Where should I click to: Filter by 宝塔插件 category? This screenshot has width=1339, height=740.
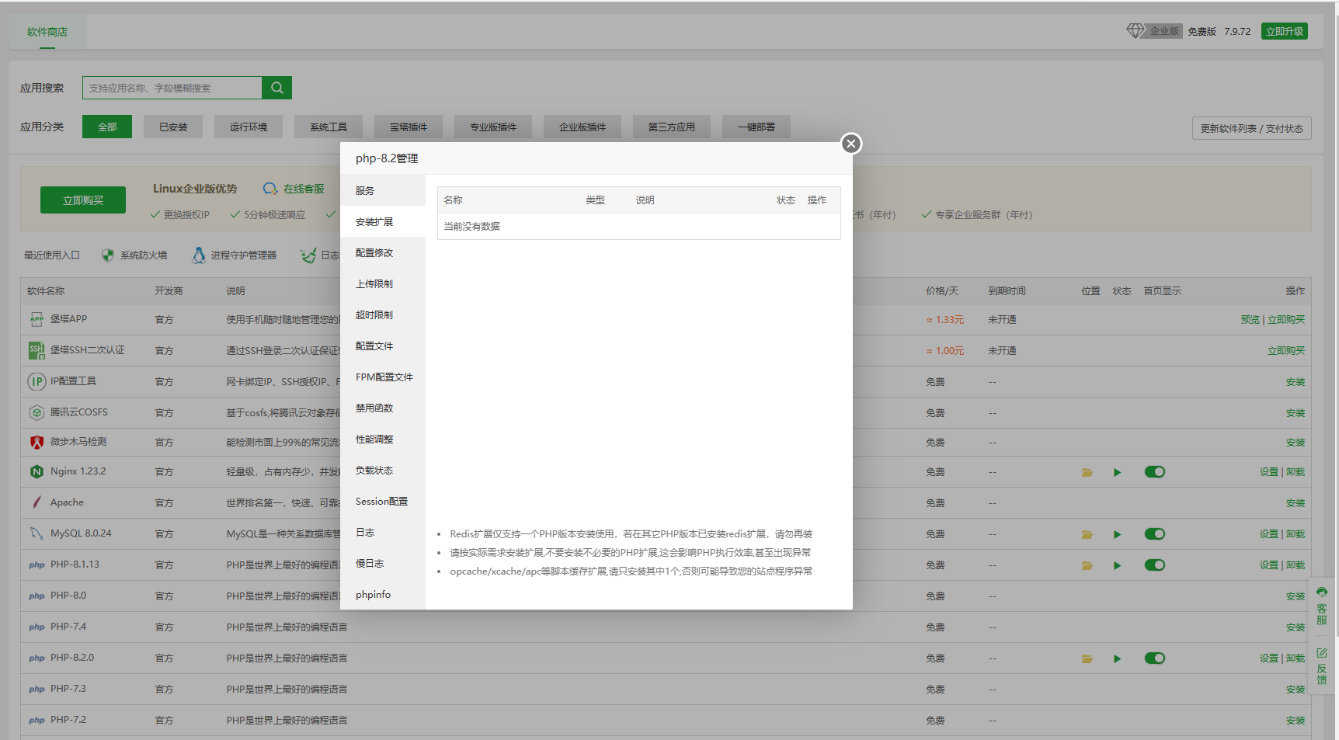click(409, 127)
